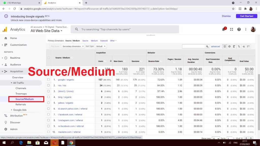Click the notifications bell icon

(224, 29)
